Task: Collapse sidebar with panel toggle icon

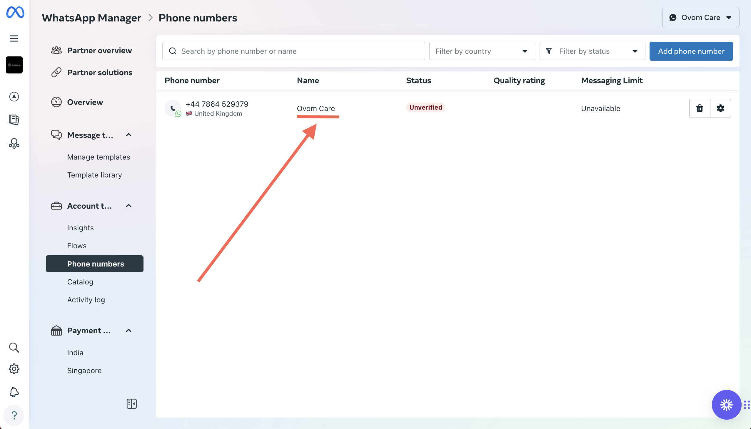Action: 132,404
